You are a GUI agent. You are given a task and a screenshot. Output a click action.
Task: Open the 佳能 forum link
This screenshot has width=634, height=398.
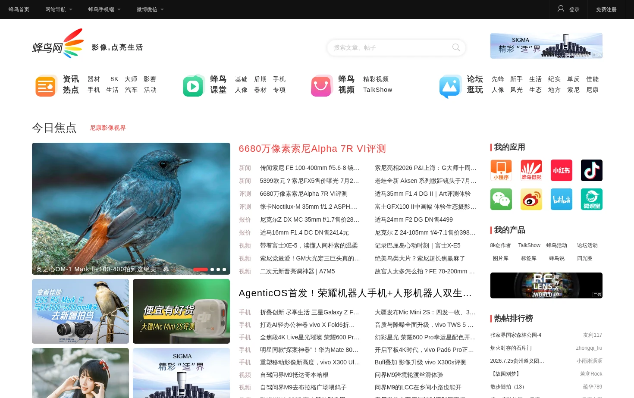click(x=592, y=79)
